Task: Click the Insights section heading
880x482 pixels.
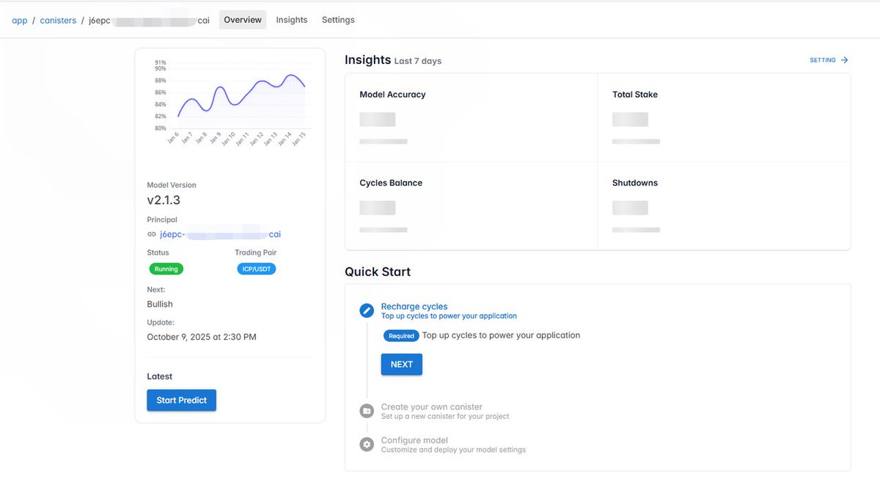Action: [368, 59]
